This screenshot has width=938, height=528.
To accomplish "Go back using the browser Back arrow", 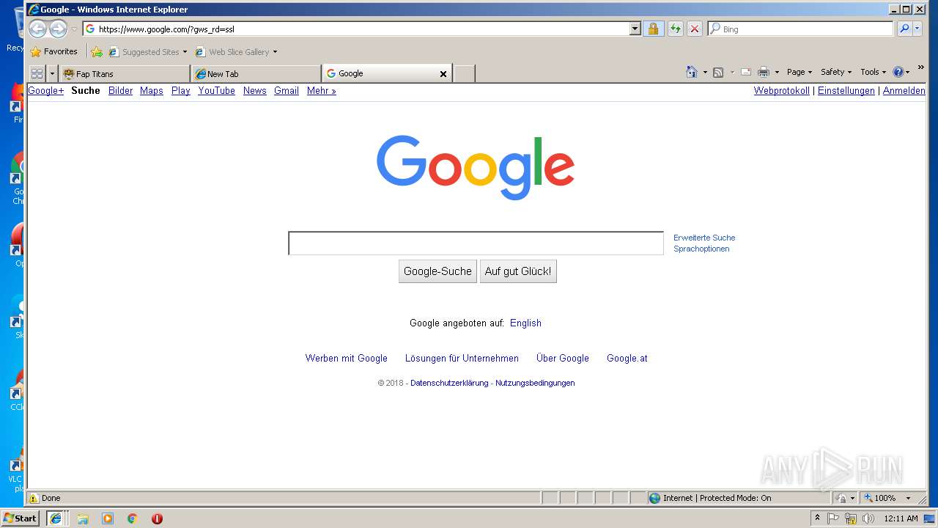I will pos(37,29).
